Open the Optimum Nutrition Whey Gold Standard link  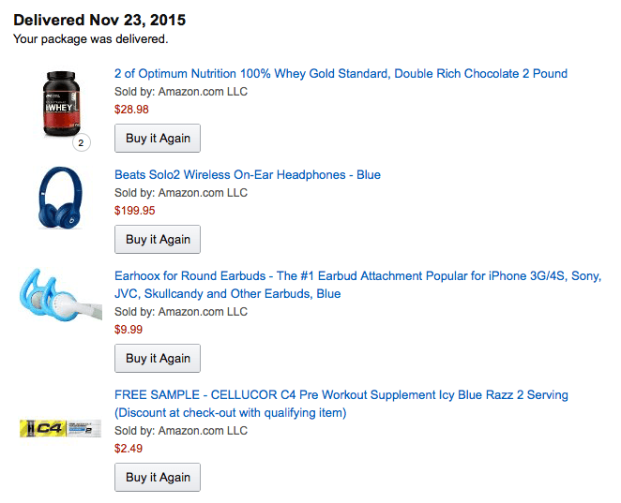point(341,74)
